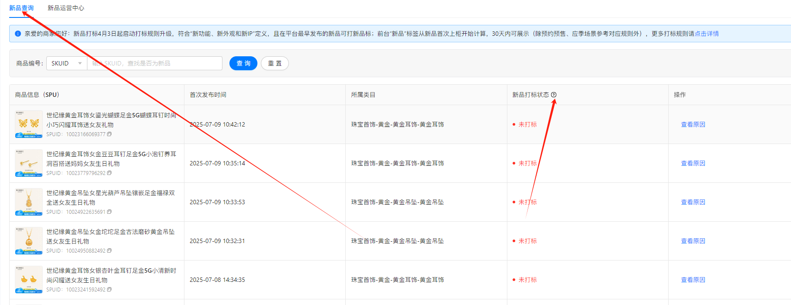Click the blue 查询 button

tap(243, 63)
